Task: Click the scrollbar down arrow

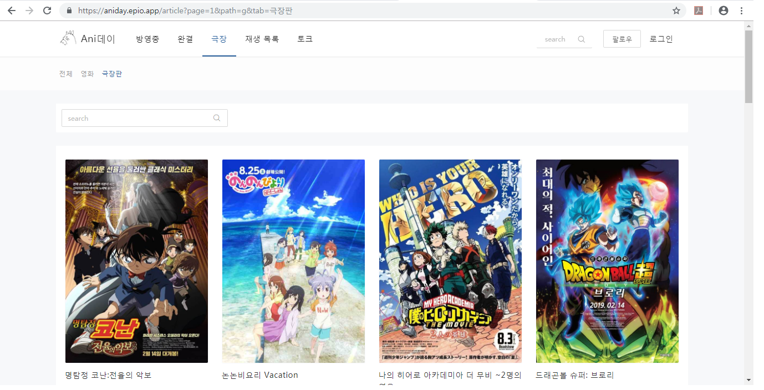Action: pyautogui.click(x=749, y=380)
